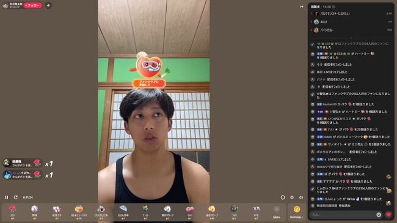Image resolution: width=397 pixels, height=223 pixels.
Task: Open the emoji picker in chat input
Action: coord(379,214)
